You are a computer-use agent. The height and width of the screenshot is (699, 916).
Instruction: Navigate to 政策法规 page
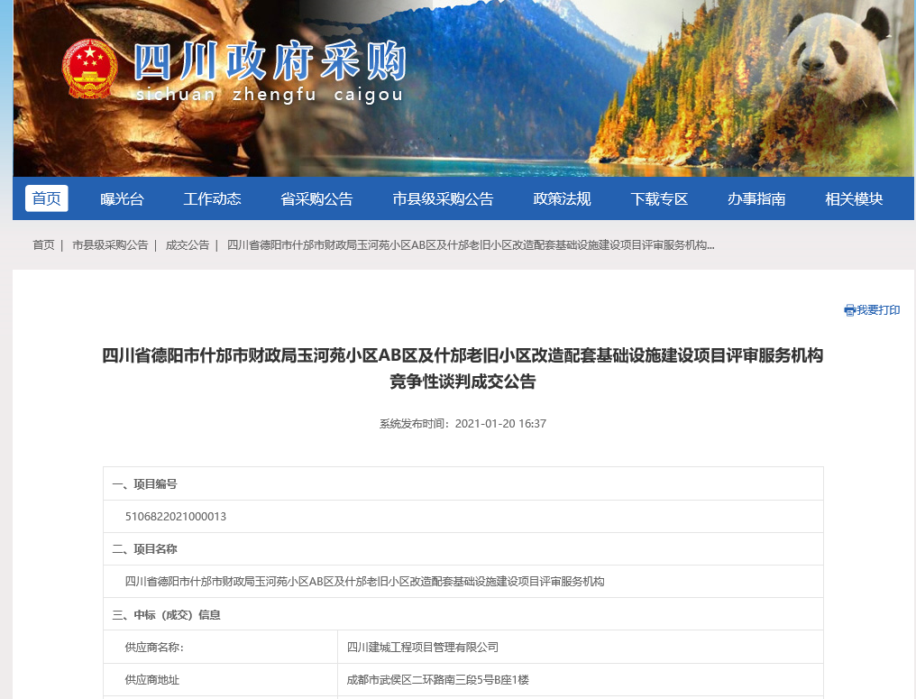point(562,199)
